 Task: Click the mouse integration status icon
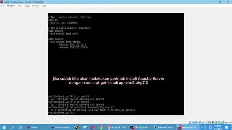click(219, 122)
